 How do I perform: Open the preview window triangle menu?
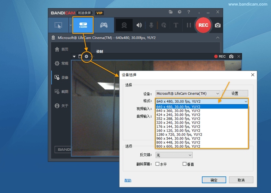point(74,56)
